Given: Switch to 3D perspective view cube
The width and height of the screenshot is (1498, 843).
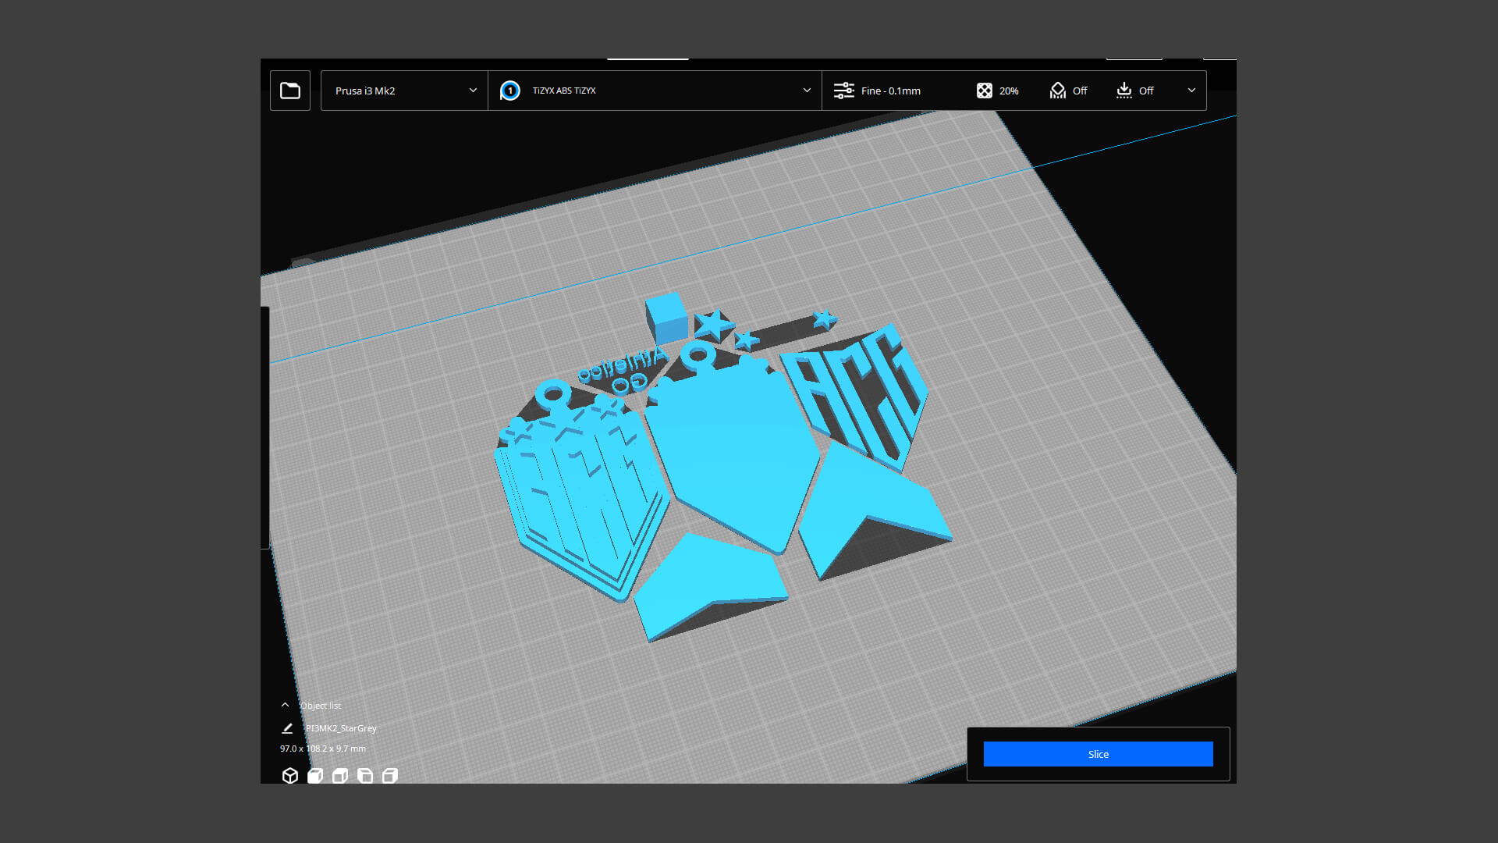Looking at the screenshot, I should coord(290,776).
